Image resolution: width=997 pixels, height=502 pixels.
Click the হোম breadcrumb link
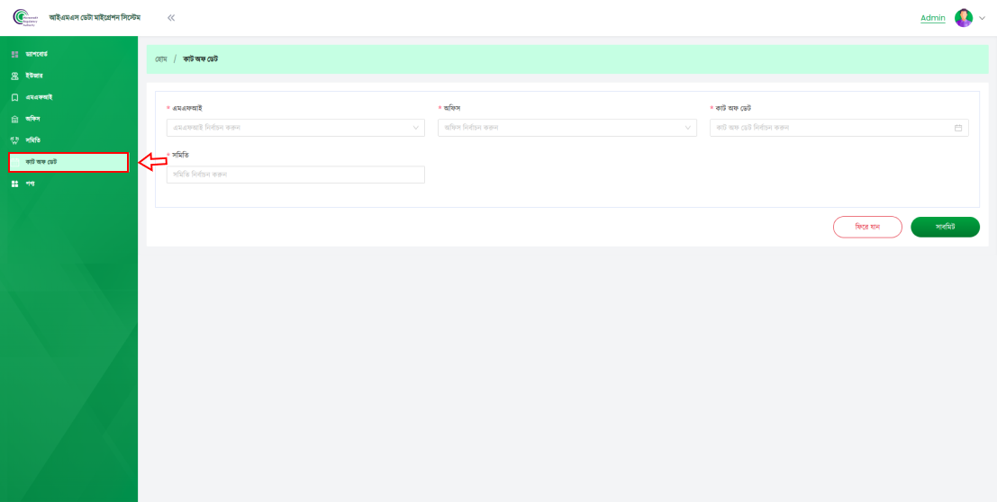point(161,58)
